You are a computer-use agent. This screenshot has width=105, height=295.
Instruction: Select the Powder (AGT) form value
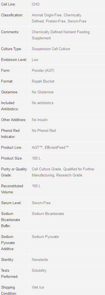tap(43, 71)
